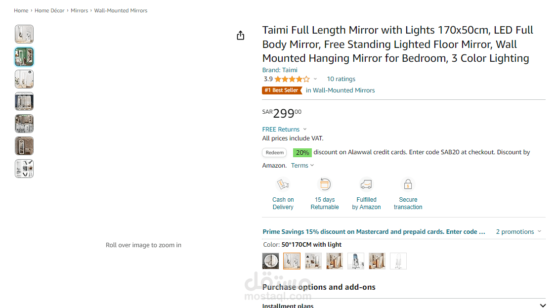This screenshot has height=308, width=556.
Task: Select the round mirror color variant
Action: [270, 261]
